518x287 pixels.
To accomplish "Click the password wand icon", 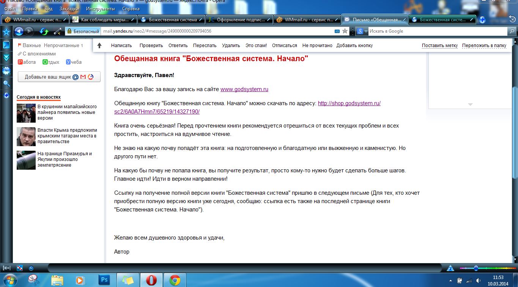I will (x=57, y=31).
